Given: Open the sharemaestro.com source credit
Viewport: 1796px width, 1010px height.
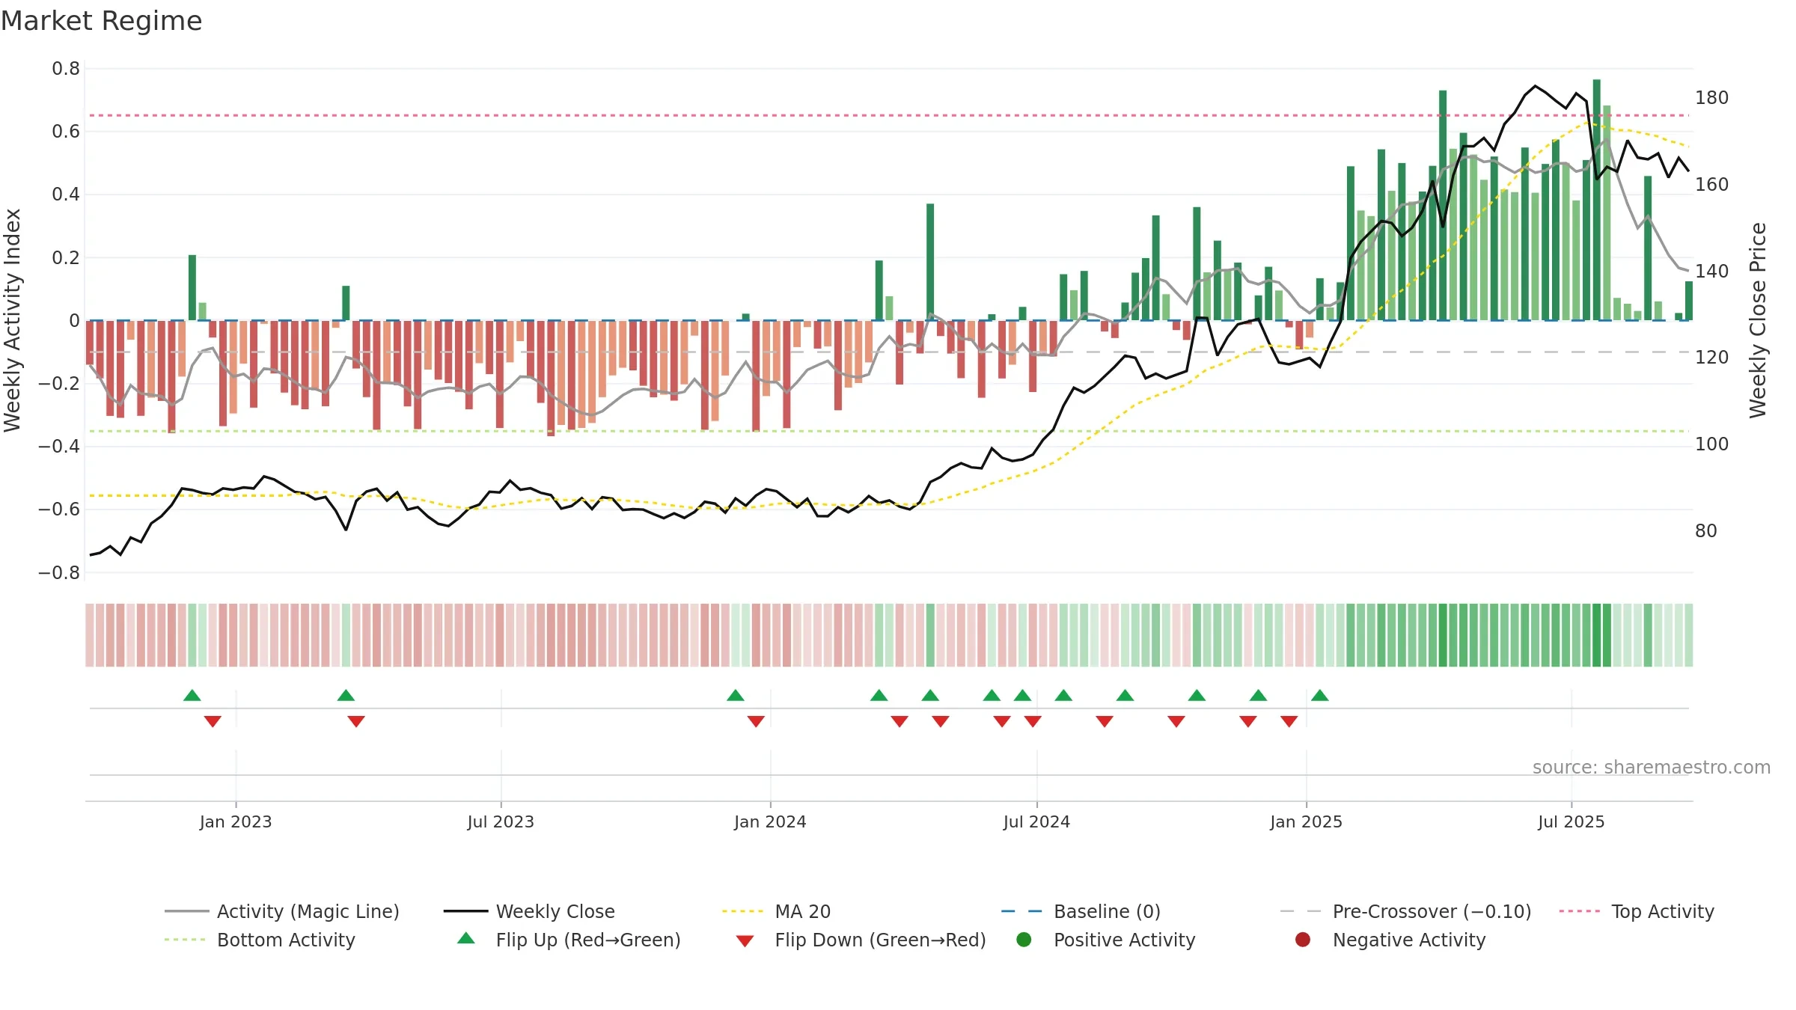Looking at the screenshot, I should [1651, 767].
